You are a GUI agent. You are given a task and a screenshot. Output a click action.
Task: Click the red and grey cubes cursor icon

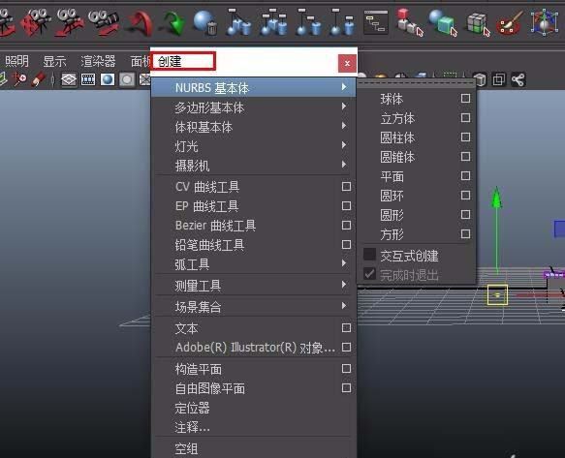(410, 22)
